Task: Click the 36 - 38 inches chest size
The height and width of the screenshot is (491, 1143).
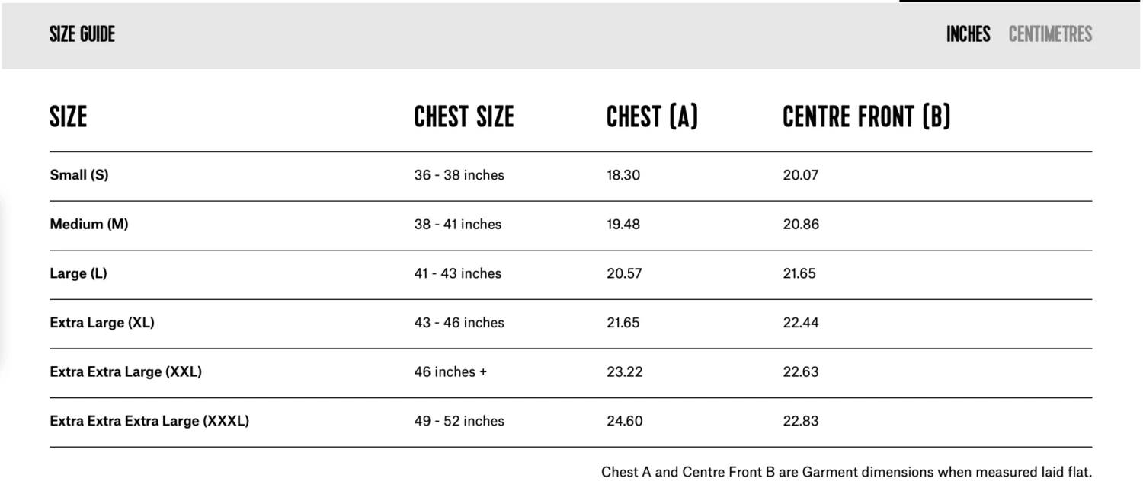Action: (459, 175)
